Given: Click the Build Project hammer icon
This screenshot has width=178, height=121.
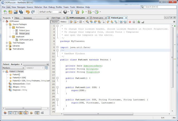Looking at the screenshot, I should click(72, 12).
